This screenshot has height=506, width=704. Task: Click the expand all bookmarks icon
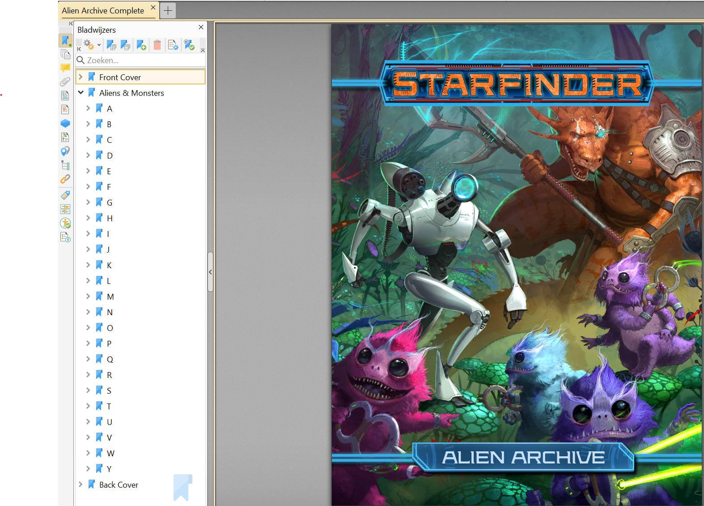click(x=111, y=45)
